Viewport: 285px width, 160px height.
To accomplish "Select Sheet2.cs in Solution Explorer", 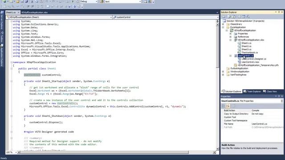I will (246, 46).
